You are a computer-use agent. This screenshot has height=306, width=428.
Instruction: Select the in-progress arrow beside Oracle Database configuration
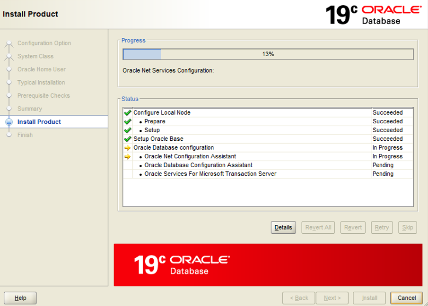tap(128, 147)
